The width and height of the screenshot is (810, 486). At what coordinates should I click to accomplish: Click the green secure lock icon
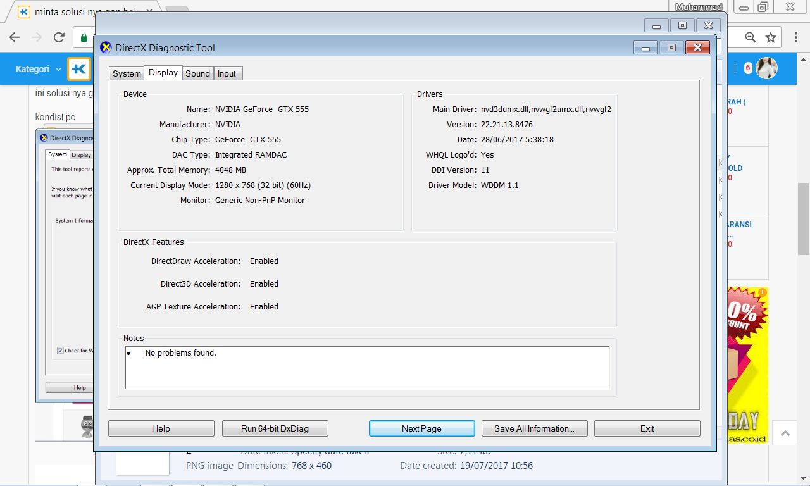(84, 37)
